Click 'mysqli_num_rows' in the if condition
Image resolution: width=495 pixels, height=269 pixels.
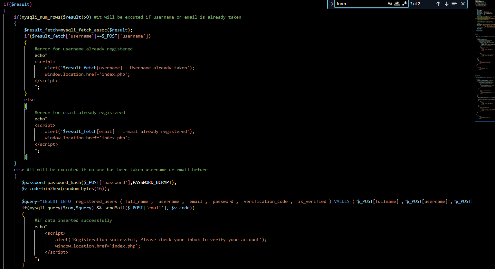[41, 17]
